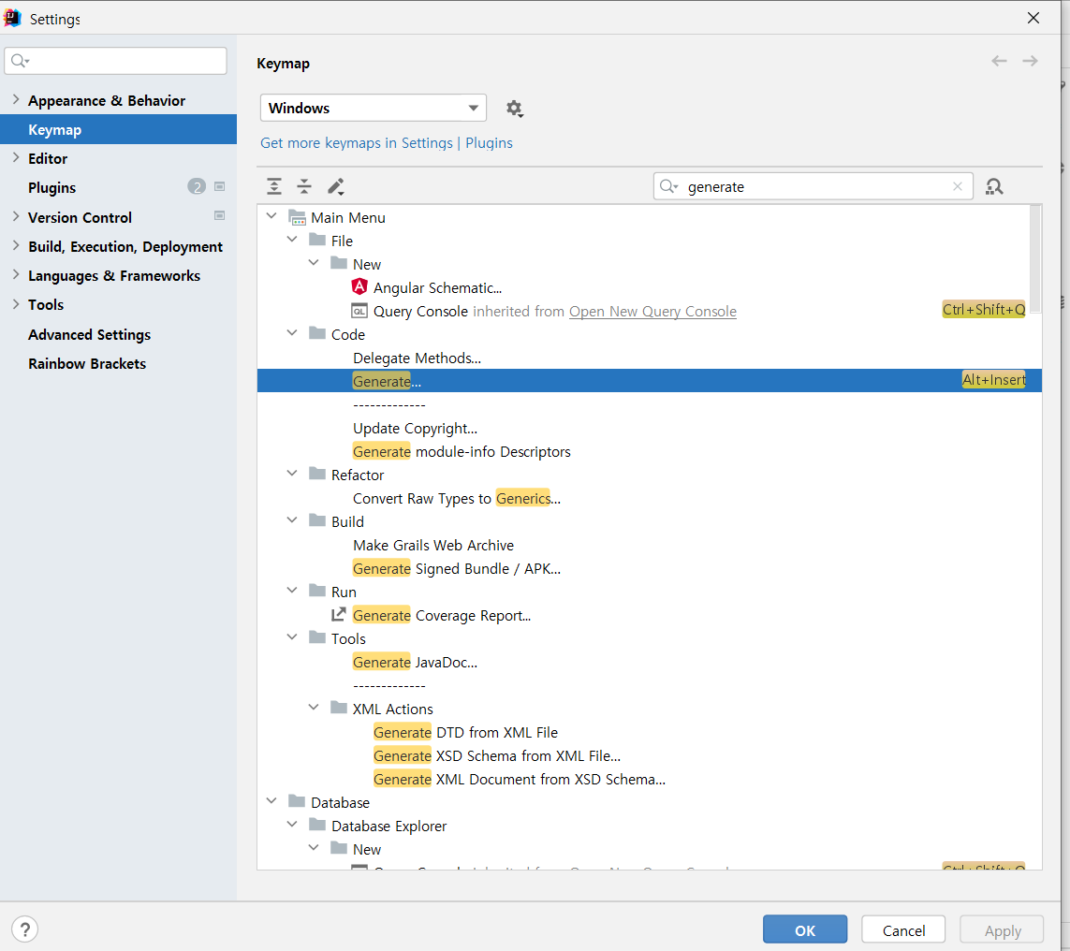The width and height of the screenshot is (1070, 951).
Task: Expand the Appearance & Behavior section
Action: [16, 100]
